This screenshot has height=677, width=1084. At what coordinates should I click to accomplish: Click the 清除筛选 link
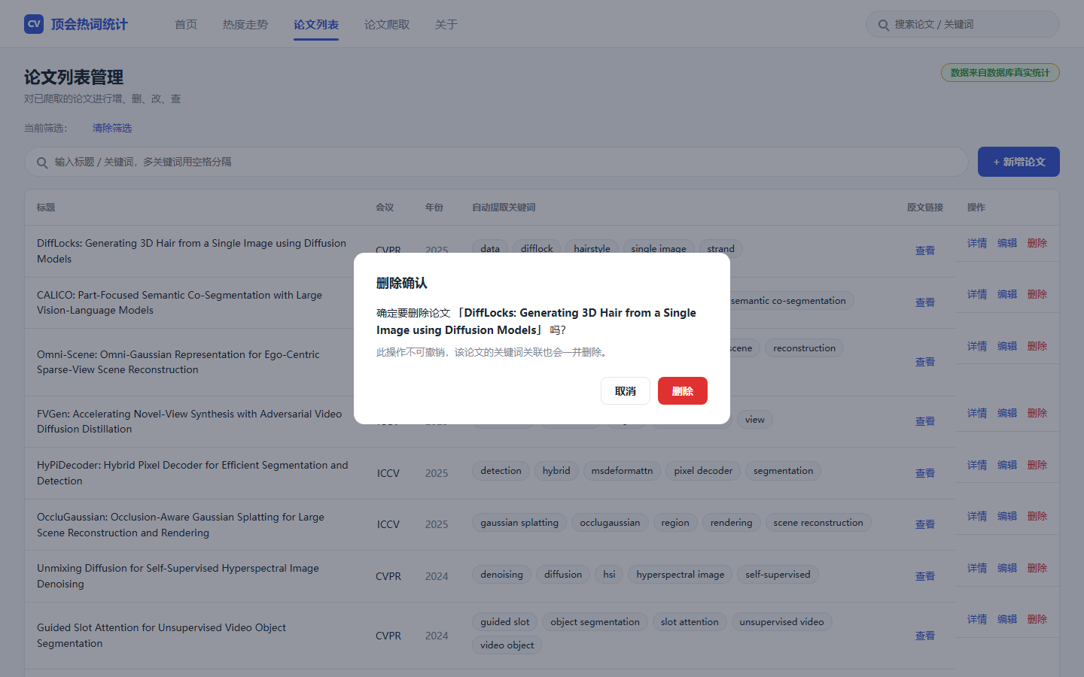click(x=112, y=128)
